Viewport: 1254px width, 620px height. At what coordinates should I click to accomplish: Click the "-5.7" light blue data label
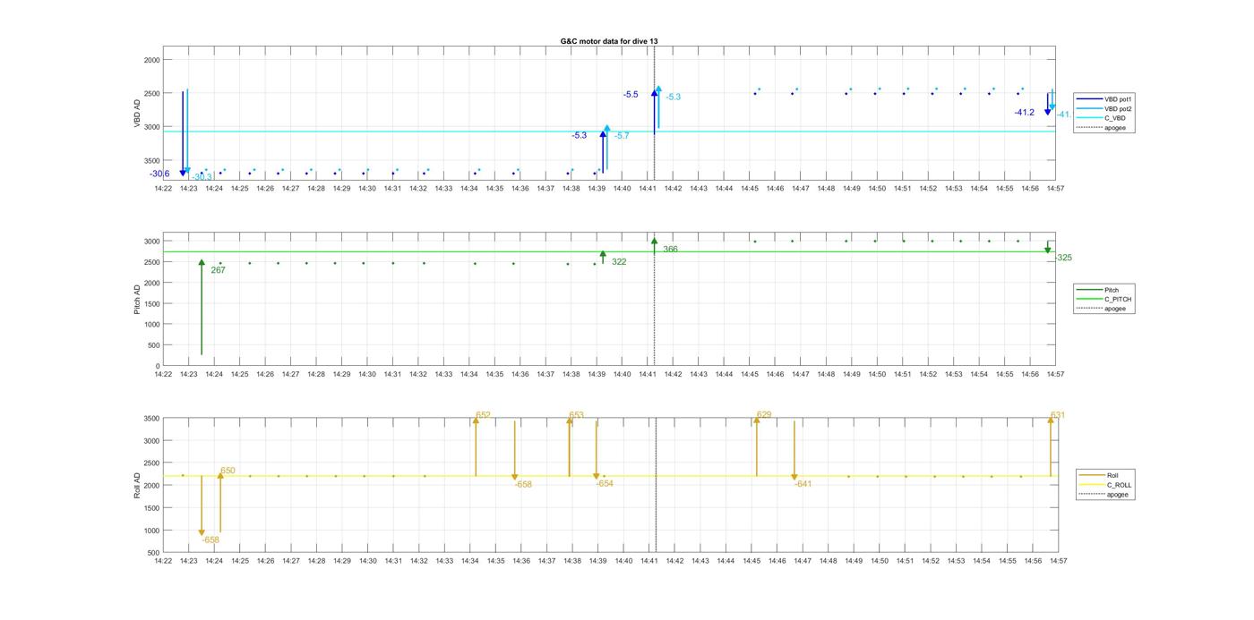[x=622, y=136]
